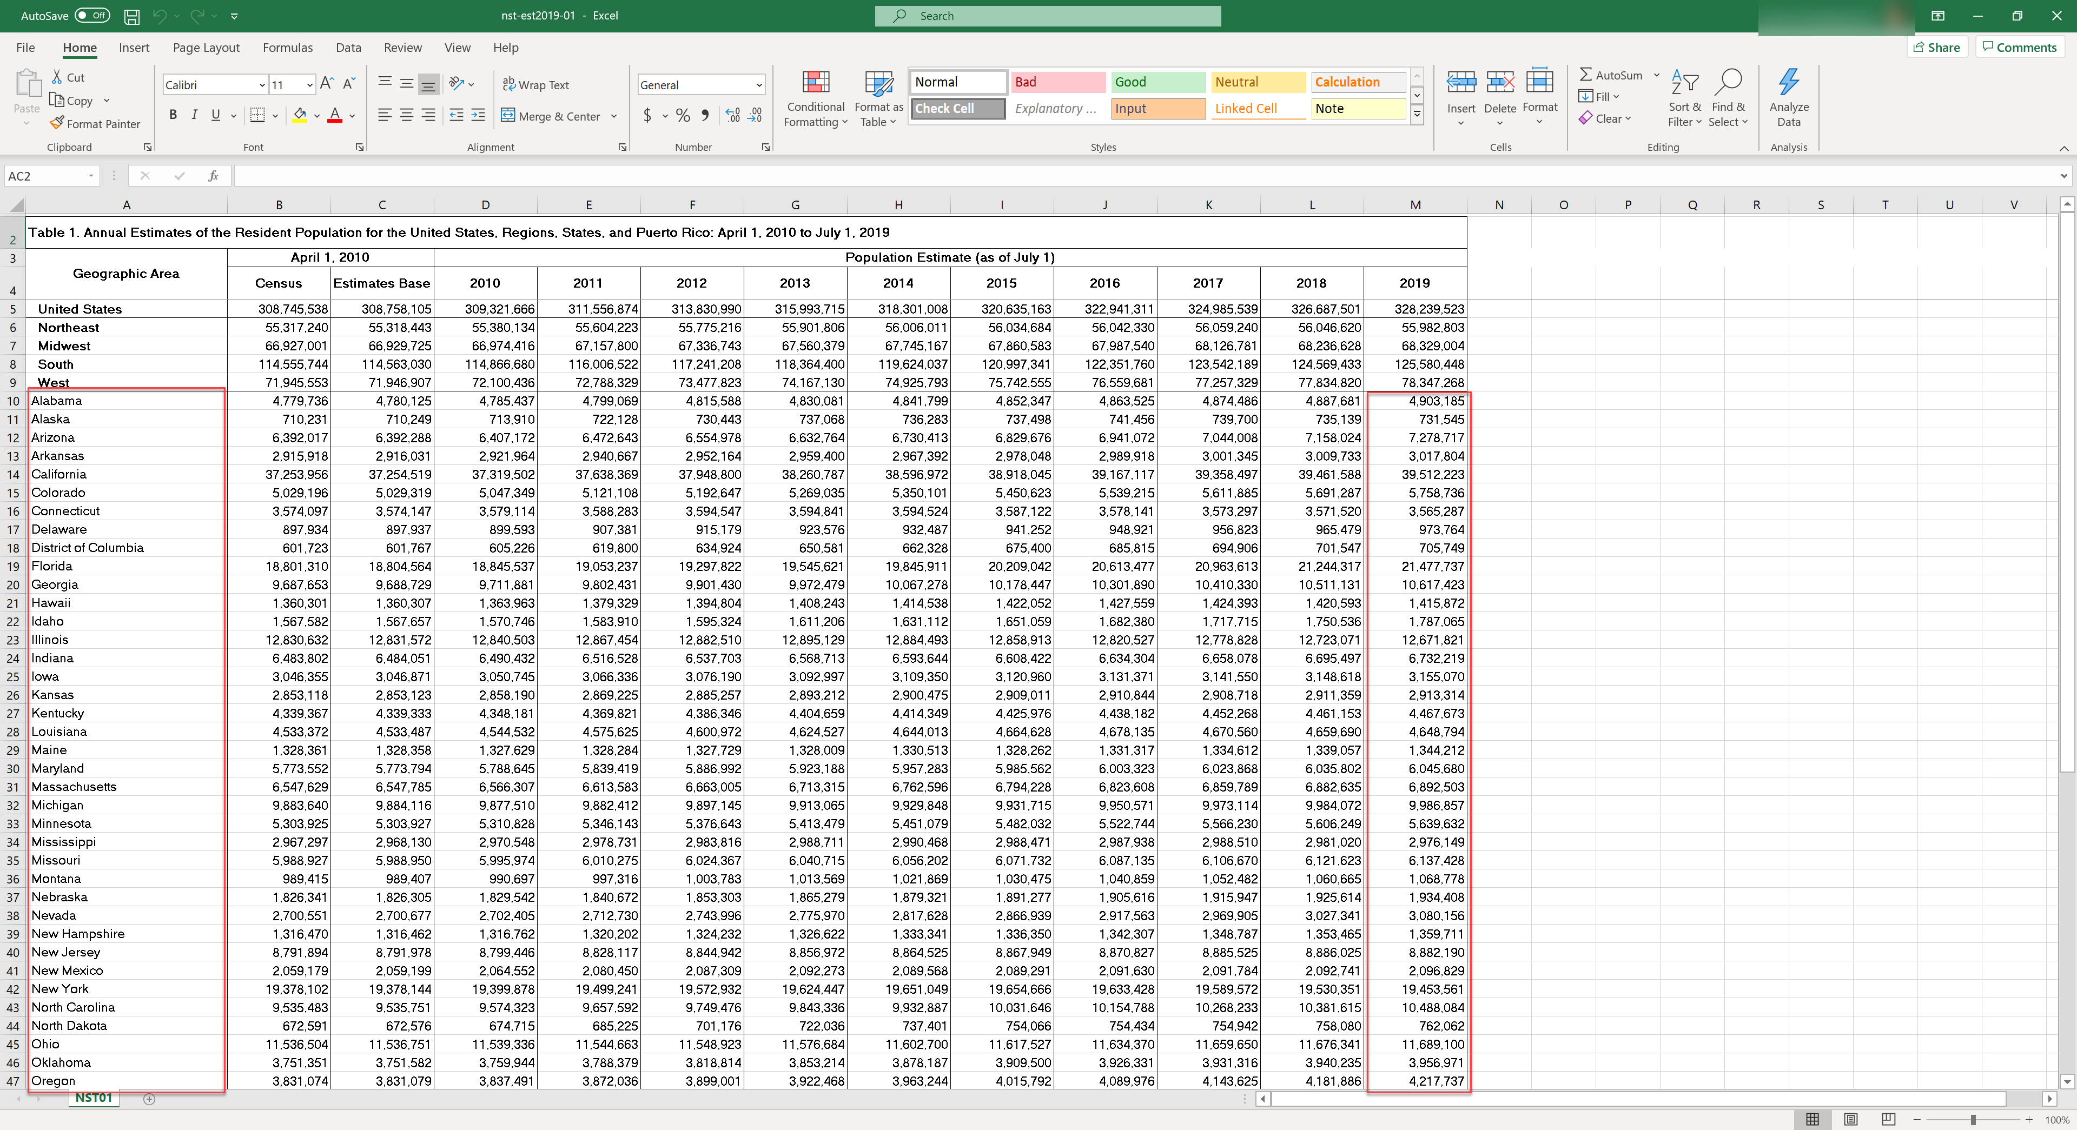
Task: Click the Delete cells icon
Action: pyautogui.click(x=1500, y=83)
